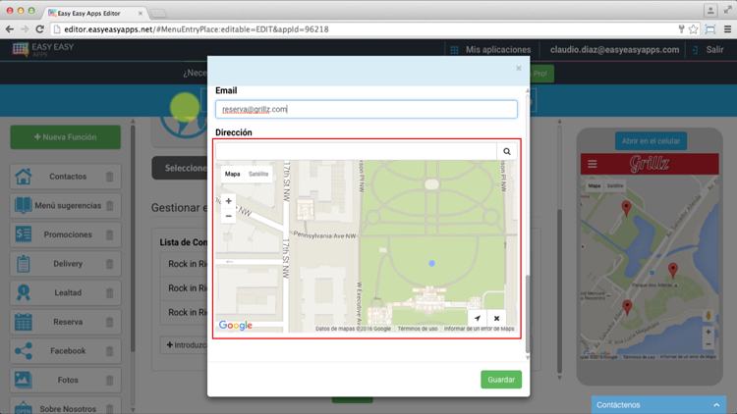Click the locate-me arrow on map
This screenshot has width=737, height=414.
click(477, 319)
